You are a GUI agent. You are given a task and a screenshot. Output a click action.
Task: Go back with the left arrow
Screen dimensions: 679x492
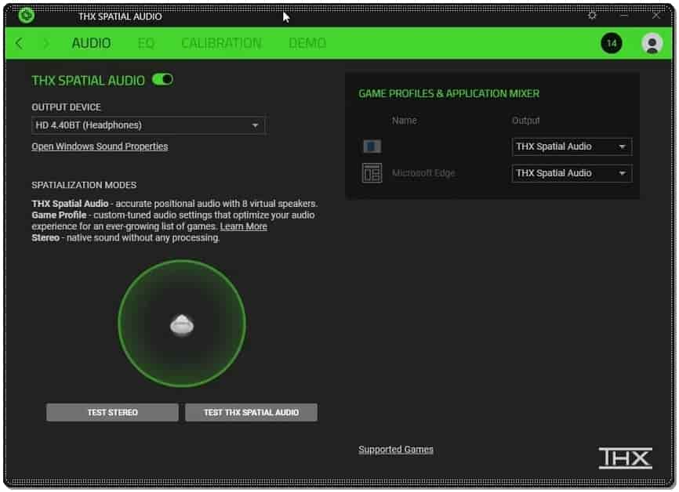point(19,43)
